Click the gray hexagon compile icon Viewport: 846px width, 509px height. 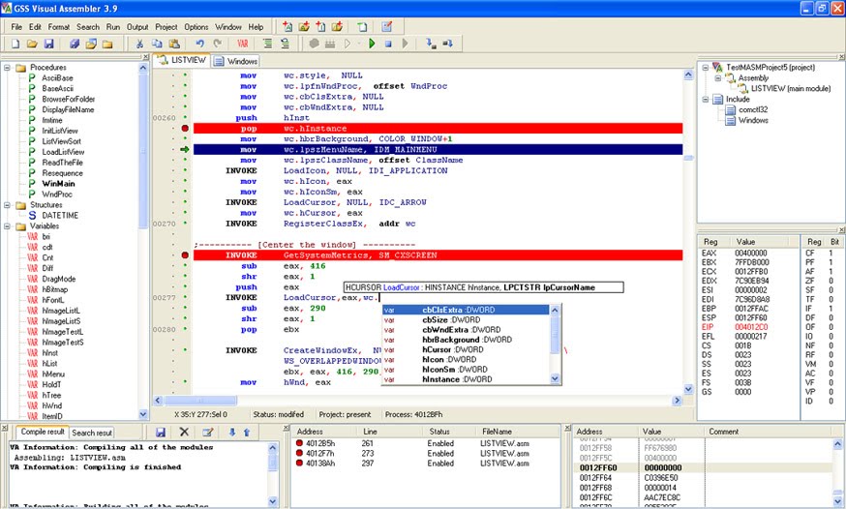pos(314,44)
